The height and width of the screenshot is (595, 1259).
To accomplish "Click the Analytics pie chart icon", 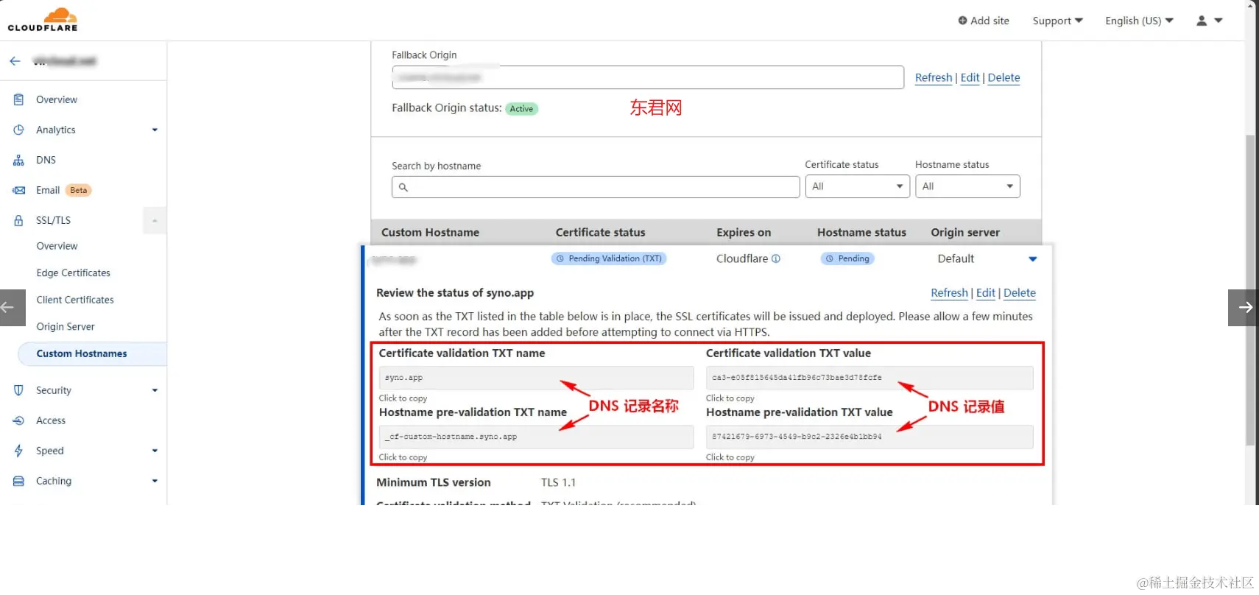I will point(18,130).
